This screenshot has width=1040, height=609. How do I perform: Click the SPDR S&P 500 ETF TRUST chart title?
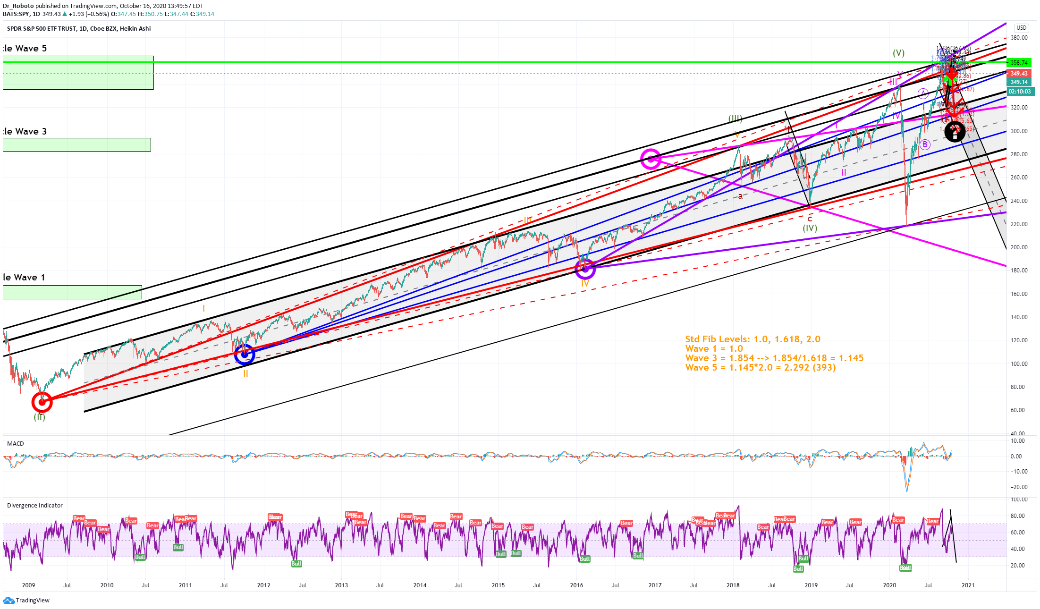79,28
